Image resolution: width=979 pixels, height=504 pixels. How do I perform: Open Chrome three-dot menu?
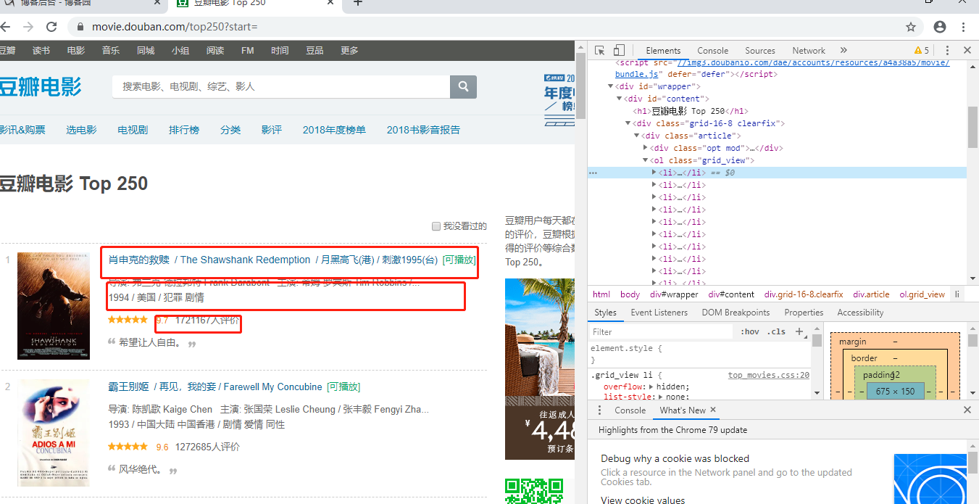click(964, 27)
